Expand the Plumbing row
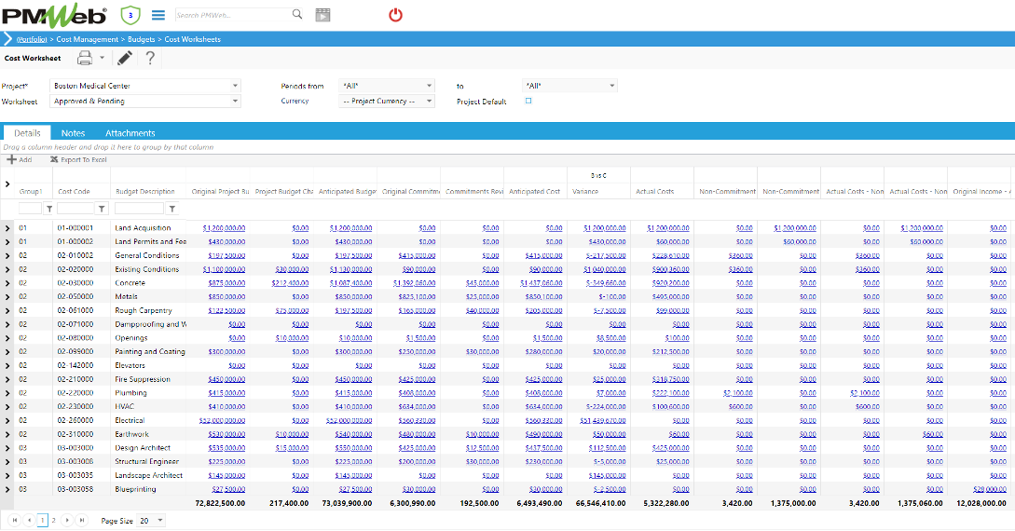This screenshot has height=531, width=1015. (7, 393)
